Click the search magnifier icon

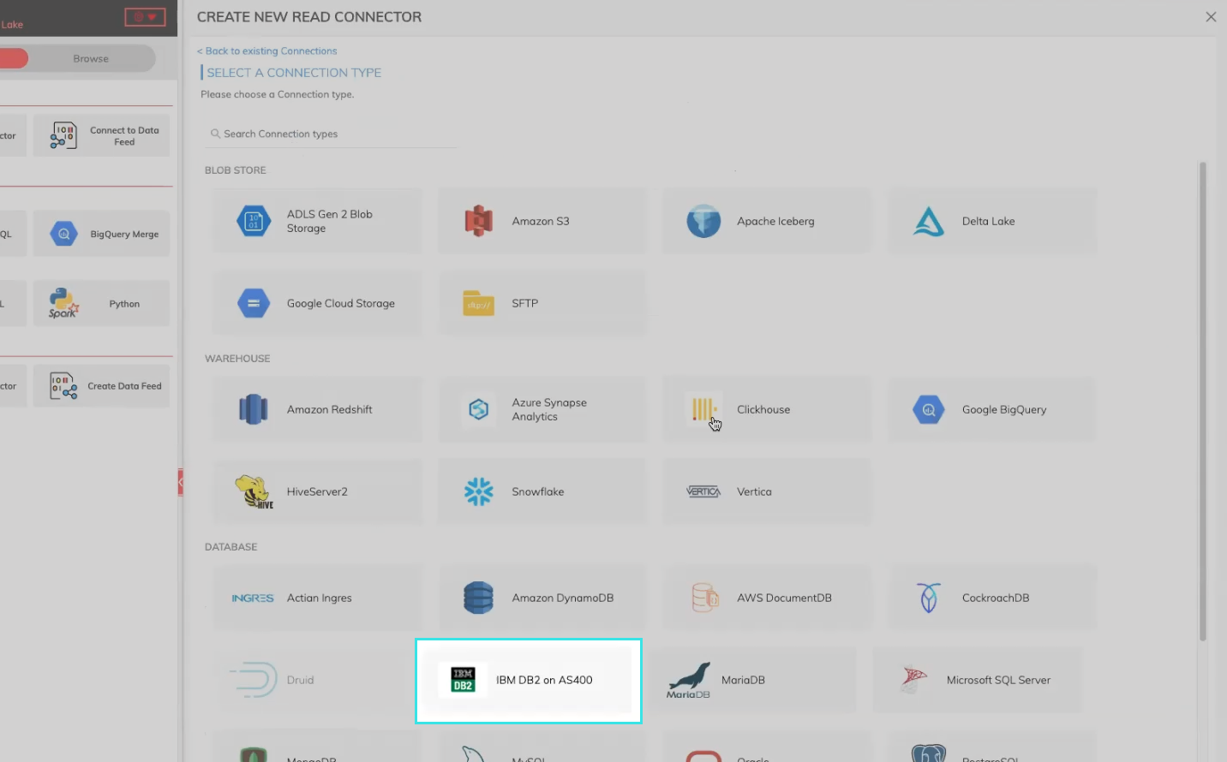tap(215, 134)
